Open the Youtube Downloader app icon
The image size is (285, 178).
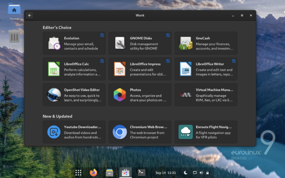click(x=54, y=132)
